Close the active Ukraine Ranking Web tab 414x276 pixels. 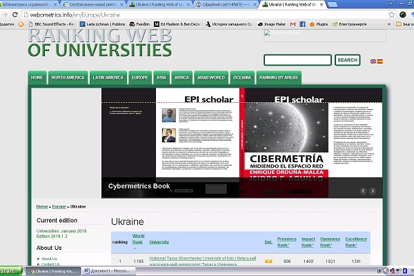tap(322, 5)
